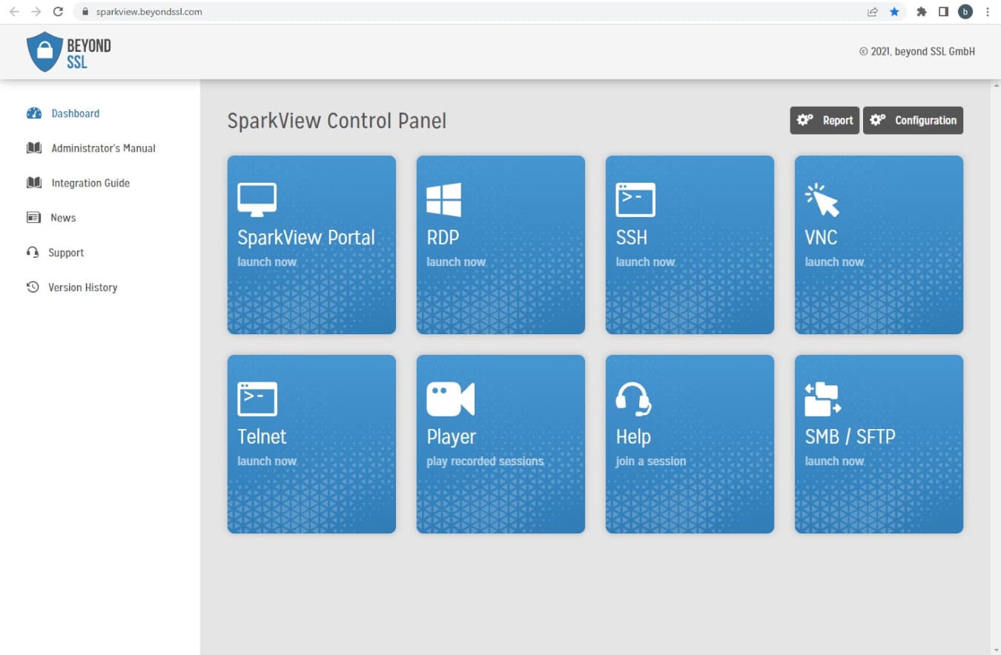Click the cursor icon on VNC tile
This screenshot has width=1001, height=655.
click(822, 200)
